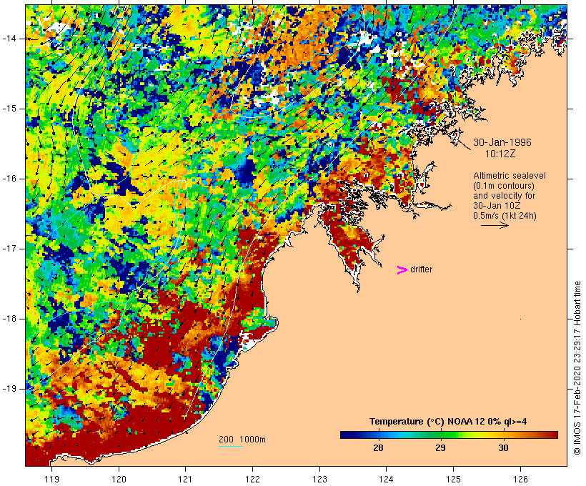
Task: Click longitude label 126
Action: [520, 479]
